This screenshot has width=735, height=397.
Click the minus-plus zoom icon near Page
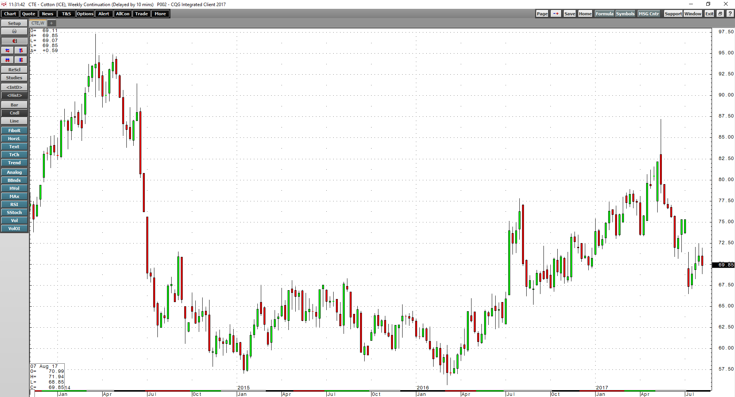(556, 13)
